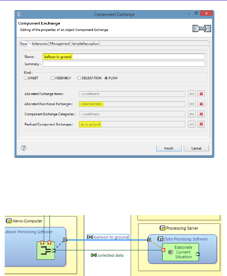Click the Nano-Computer node component icon
Viewport: 227px width, 276px height.
pos(9,221)
